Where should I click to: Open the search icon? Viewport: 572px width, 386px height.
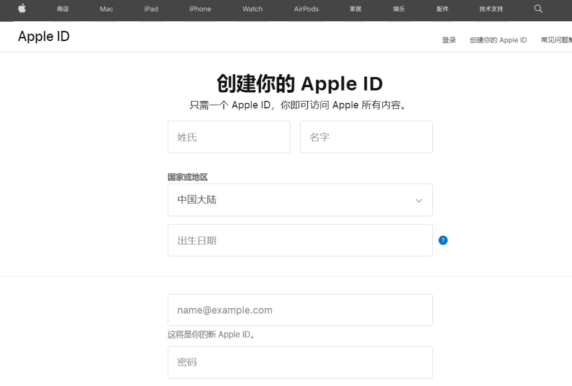537,9
